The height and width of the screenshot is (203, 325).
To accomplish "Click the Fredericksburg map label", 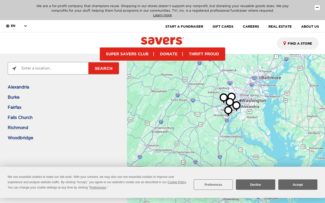I will coord(232,137).
